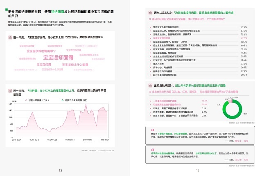Screen dimensions: 262x176
Task: Click the x-axis label 05/06-06/12 on the trend chart
Action: pyautogui.click(x=34, y=140)
